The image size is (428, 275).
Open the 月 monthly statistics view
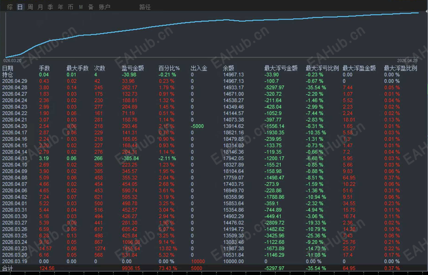pos(40,7)
